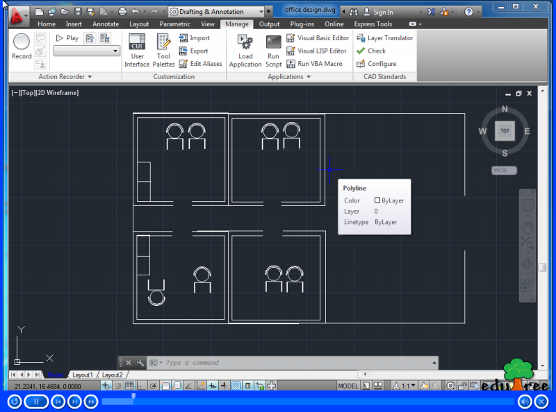556x412 pixels.
Task: Click the Open file folder icon
Action: coord(65,12)
